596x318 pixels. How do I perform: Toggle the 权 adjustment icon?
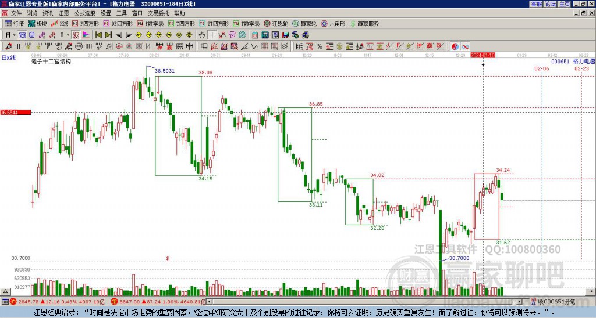(76, 35)
